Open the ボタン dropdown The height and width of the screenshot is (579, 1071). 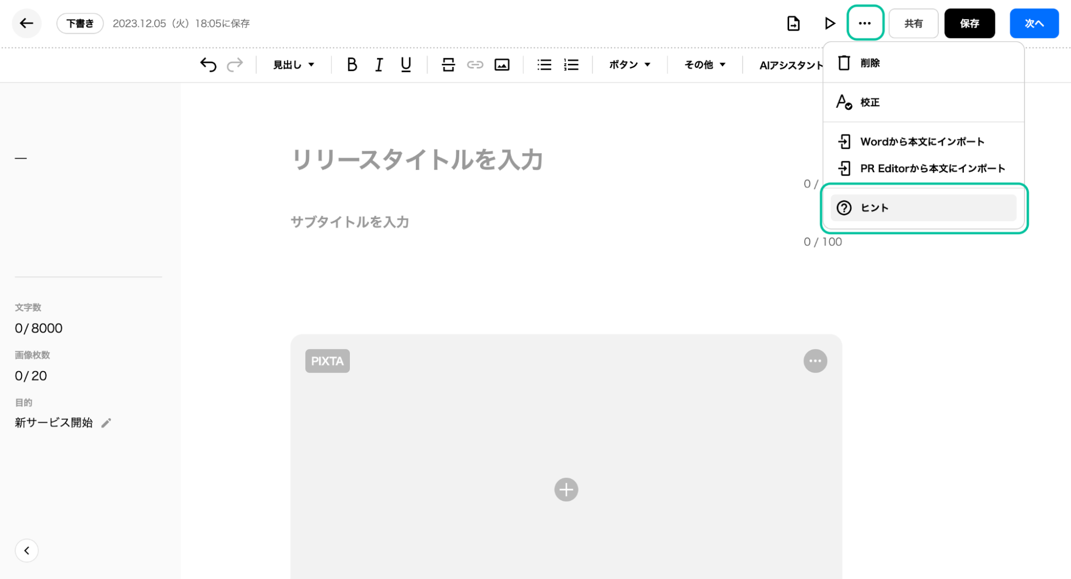click(x=630, y=65)
